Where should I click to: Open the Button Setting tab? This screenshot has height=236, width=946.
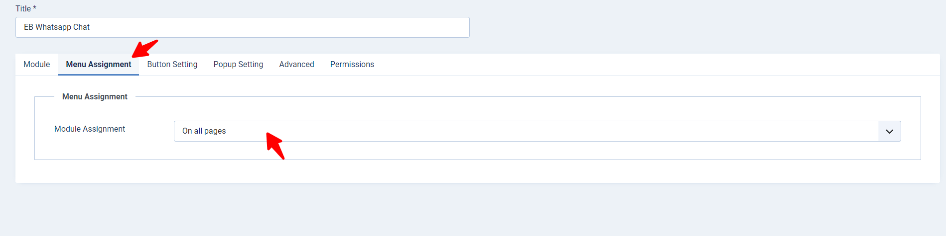click(172, 65)
